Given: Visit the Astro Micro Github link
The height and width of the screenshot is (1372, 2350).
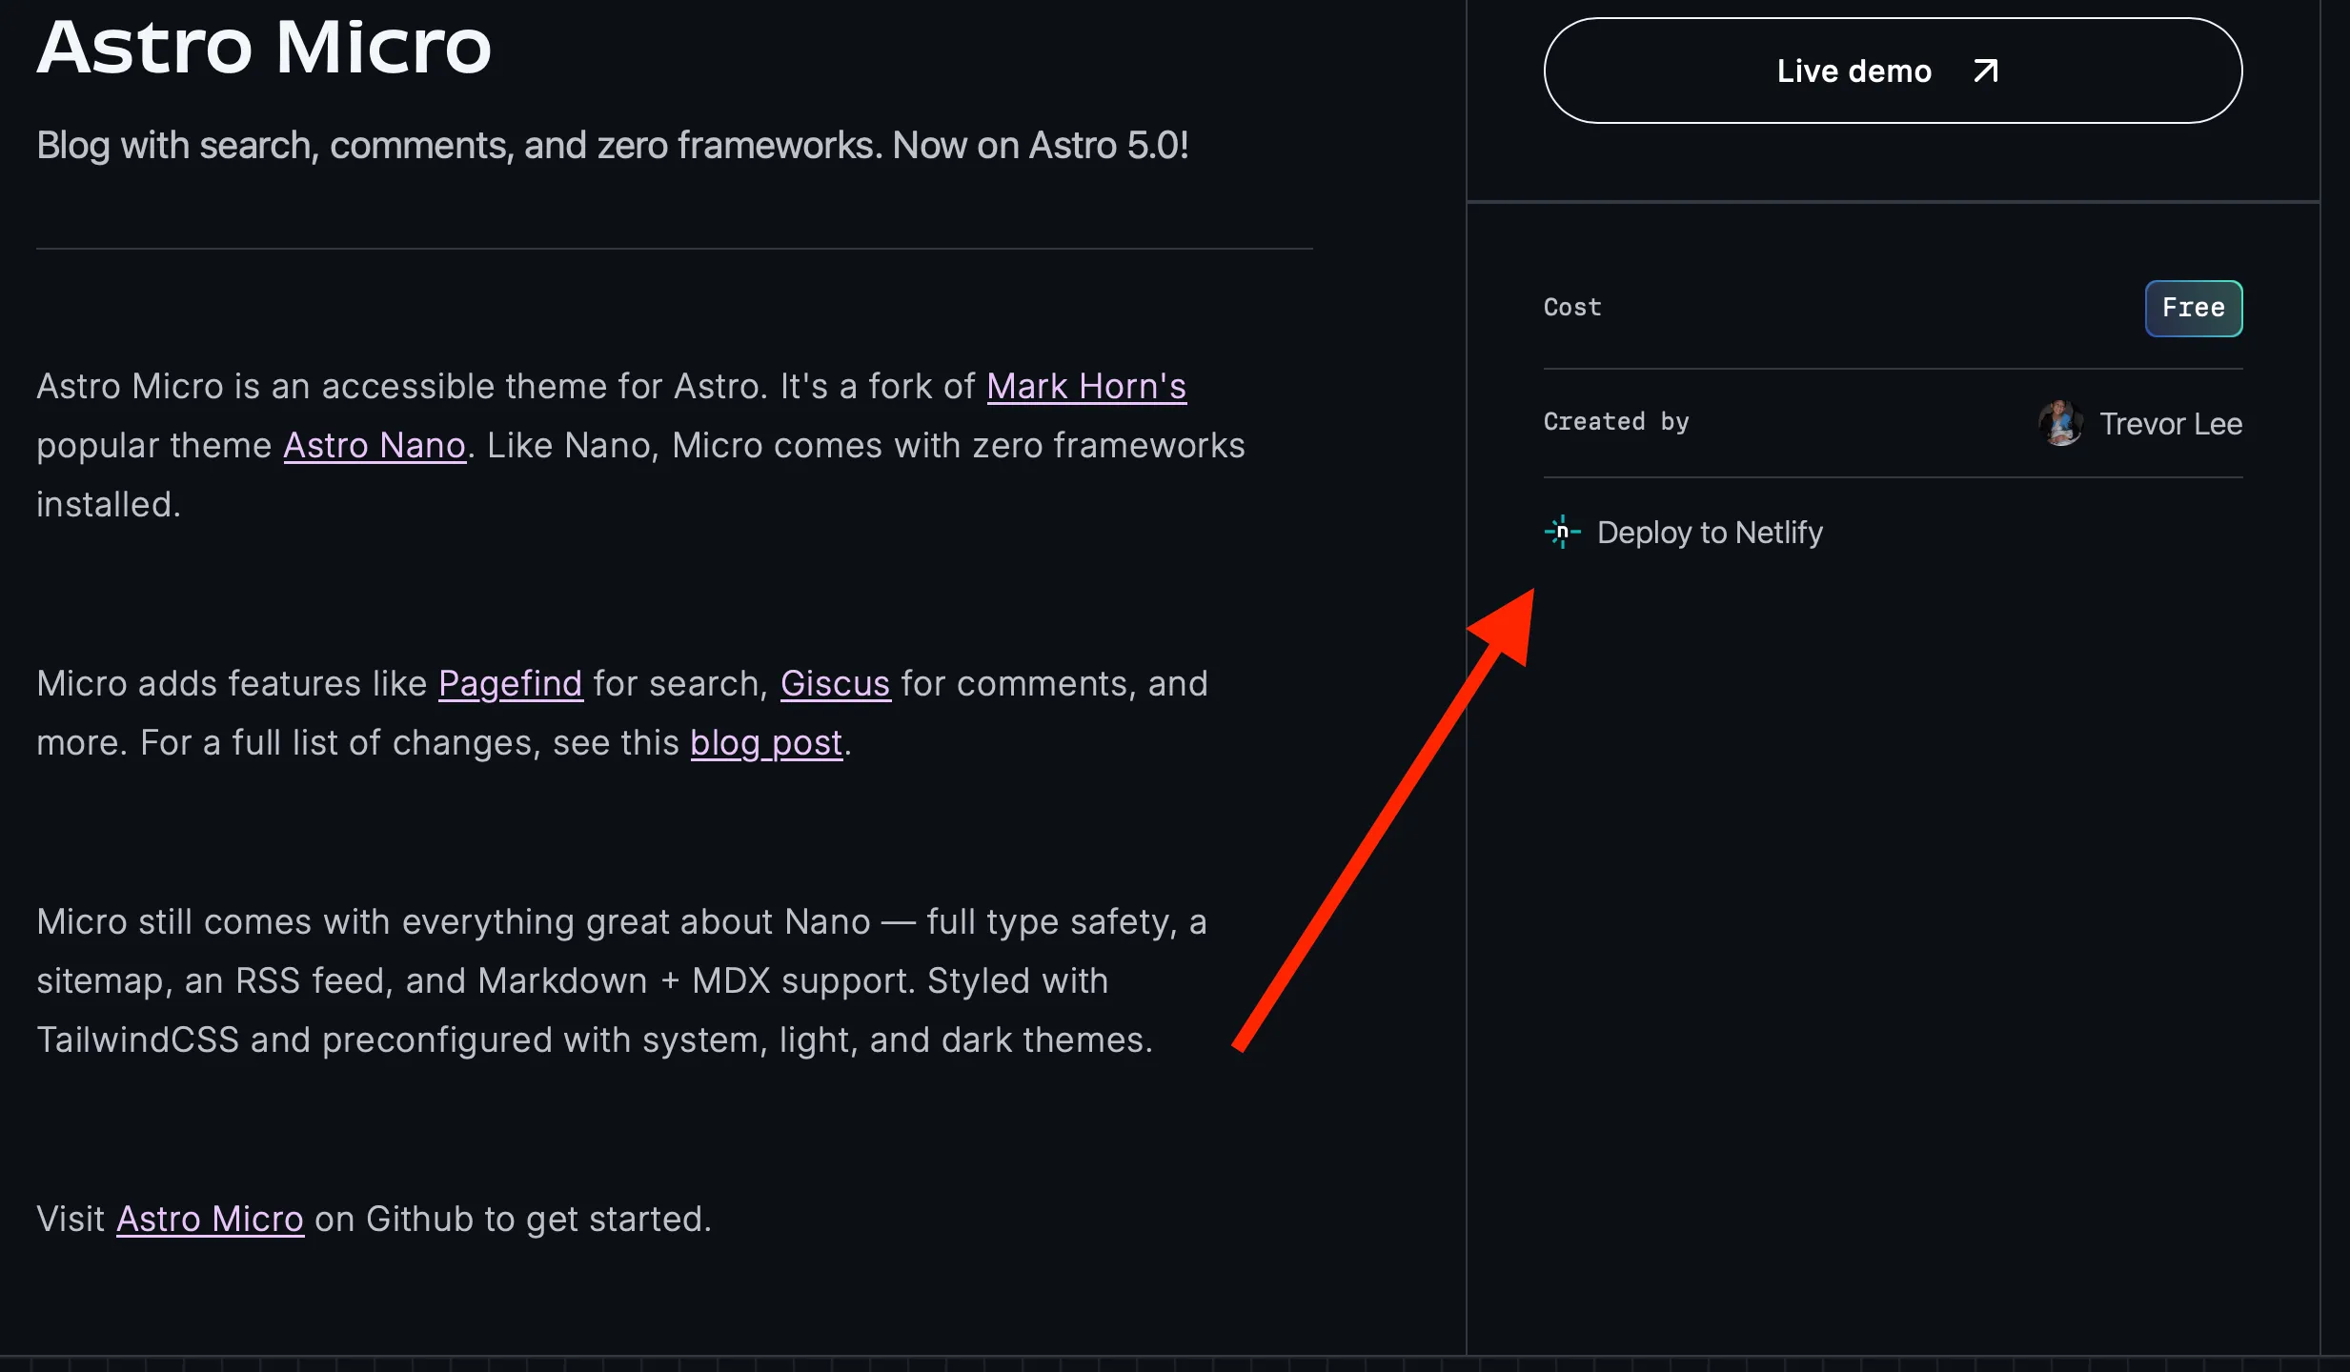Looking at the screenshot, I should [211, 1219].
